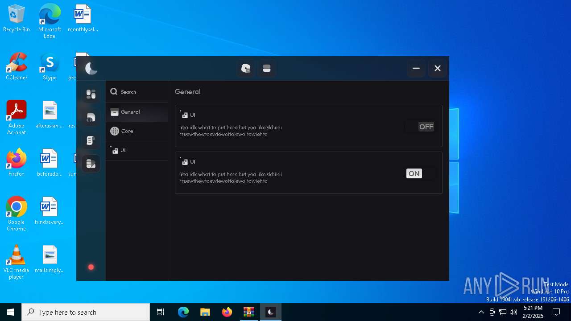Image resolution: width=571 pixels, height=321 pixels.
Task: Click the taskbar search box
Action: (86, 312)
